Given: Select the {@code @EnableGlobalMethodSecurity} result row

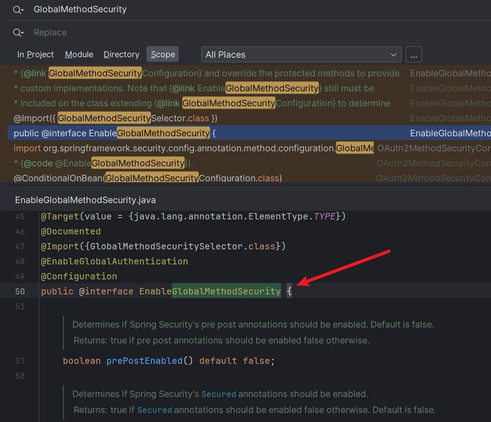Looking at the screenshot, I should [x=104, y=164].
